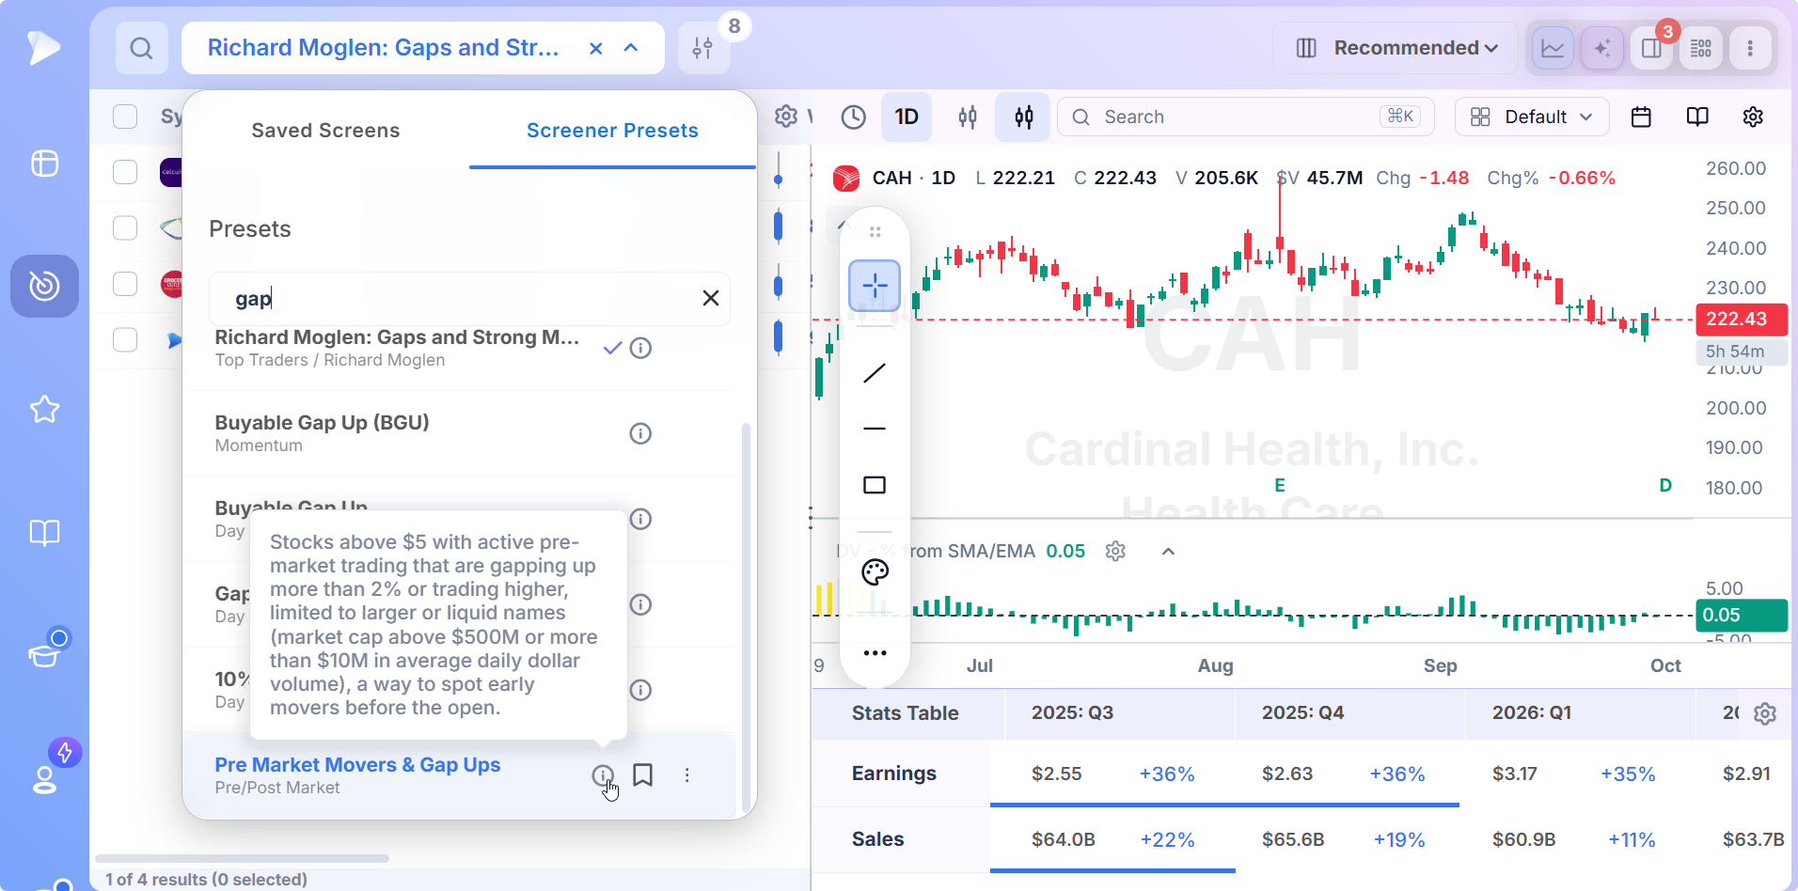Open the filter sliders icon with badge 8
Image resolution: width=1798 pixels, height=891 pixels.
[702, 48]
